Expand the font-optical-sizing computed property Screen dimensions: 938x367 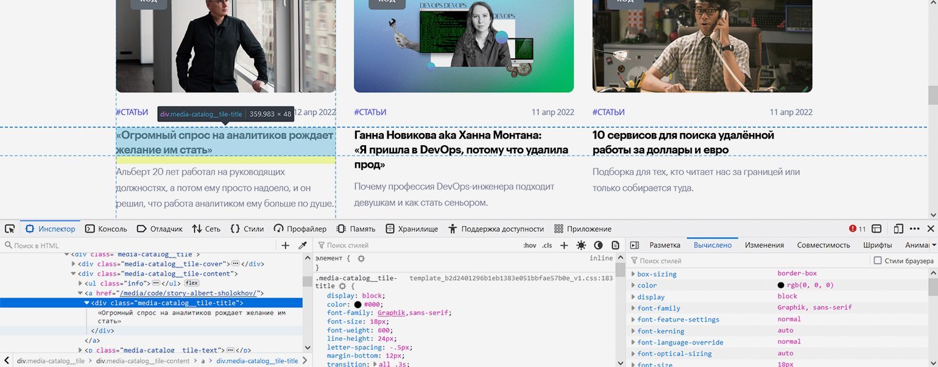click(633, 354)
